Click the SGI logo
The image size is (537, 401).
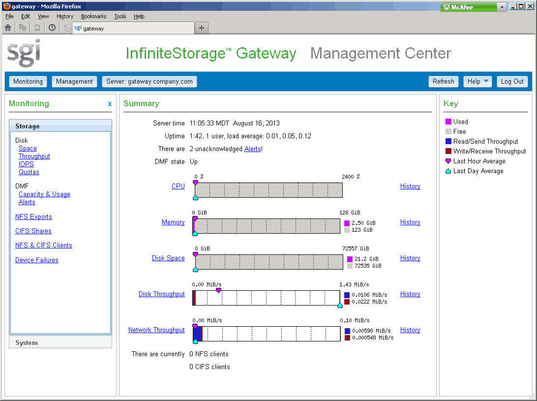(x=24, y=53)
